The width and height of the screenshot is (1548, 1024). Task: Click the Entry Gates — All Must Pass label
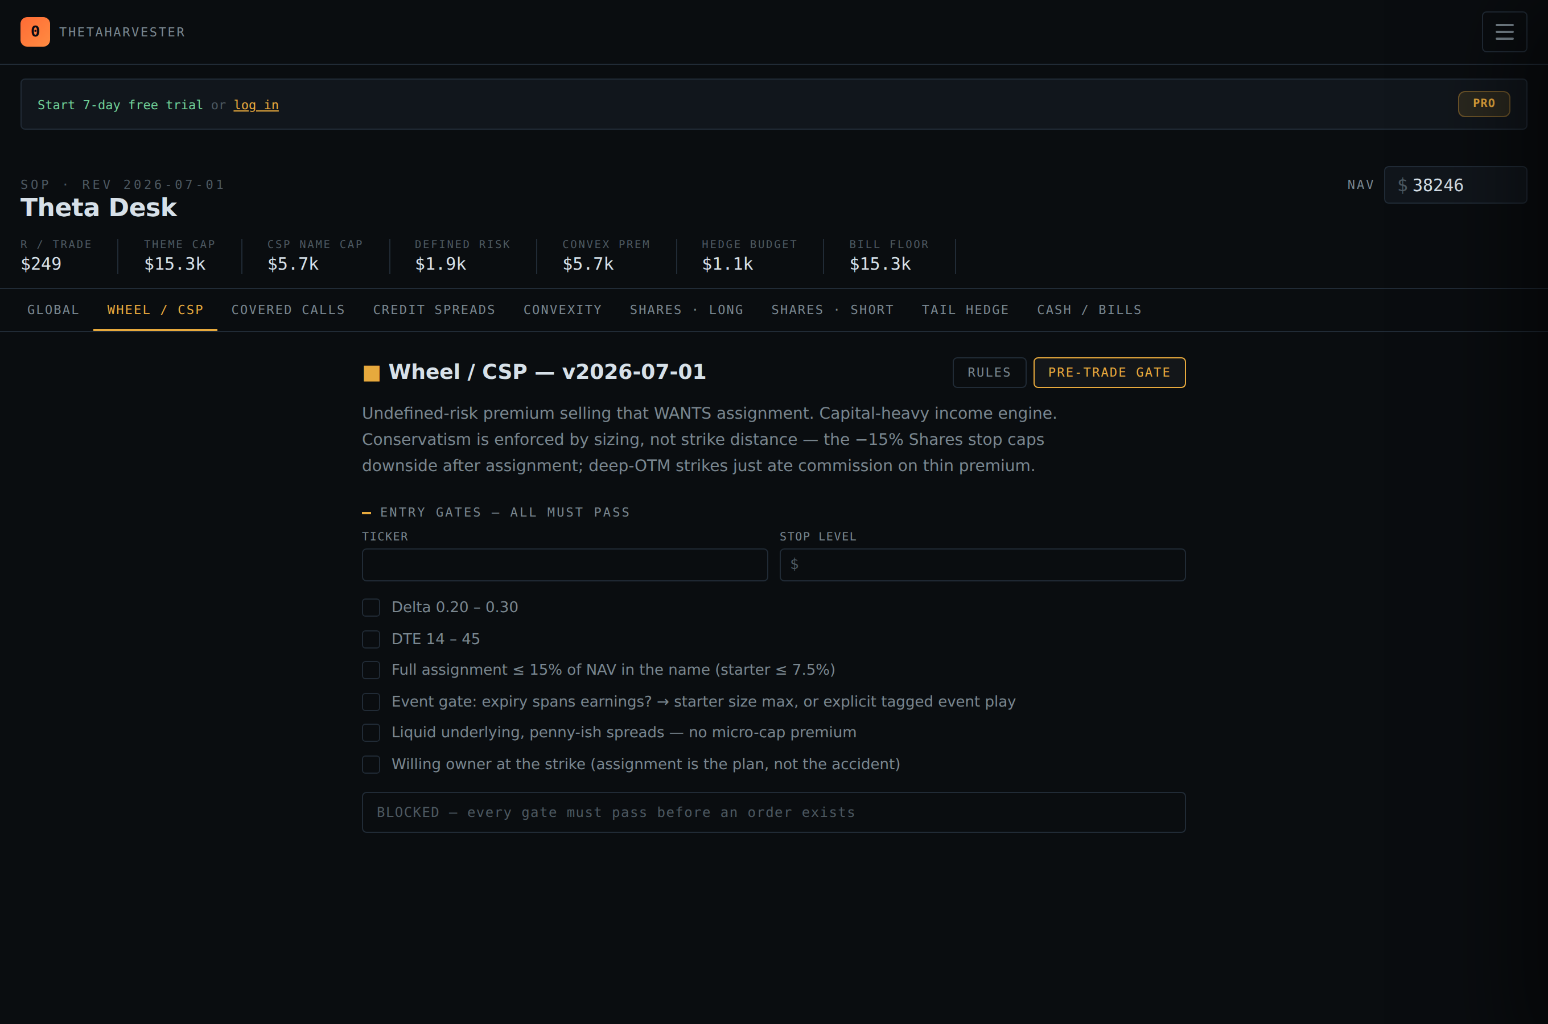point(505,513)
